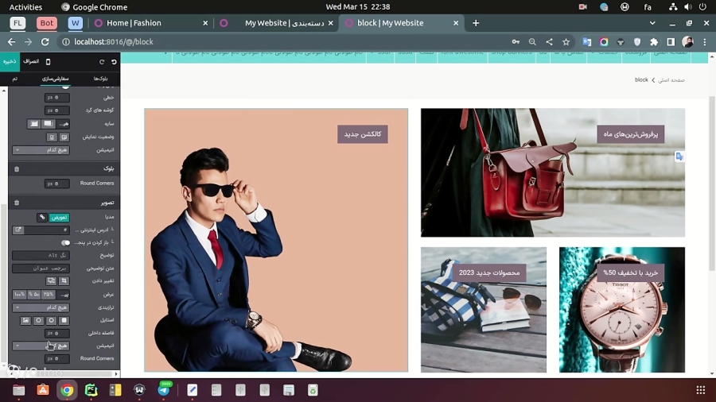The width and height of the screenshot is (716, 402).
Task: Click the متن توضیحی title field
Action: tap(41, 269)
